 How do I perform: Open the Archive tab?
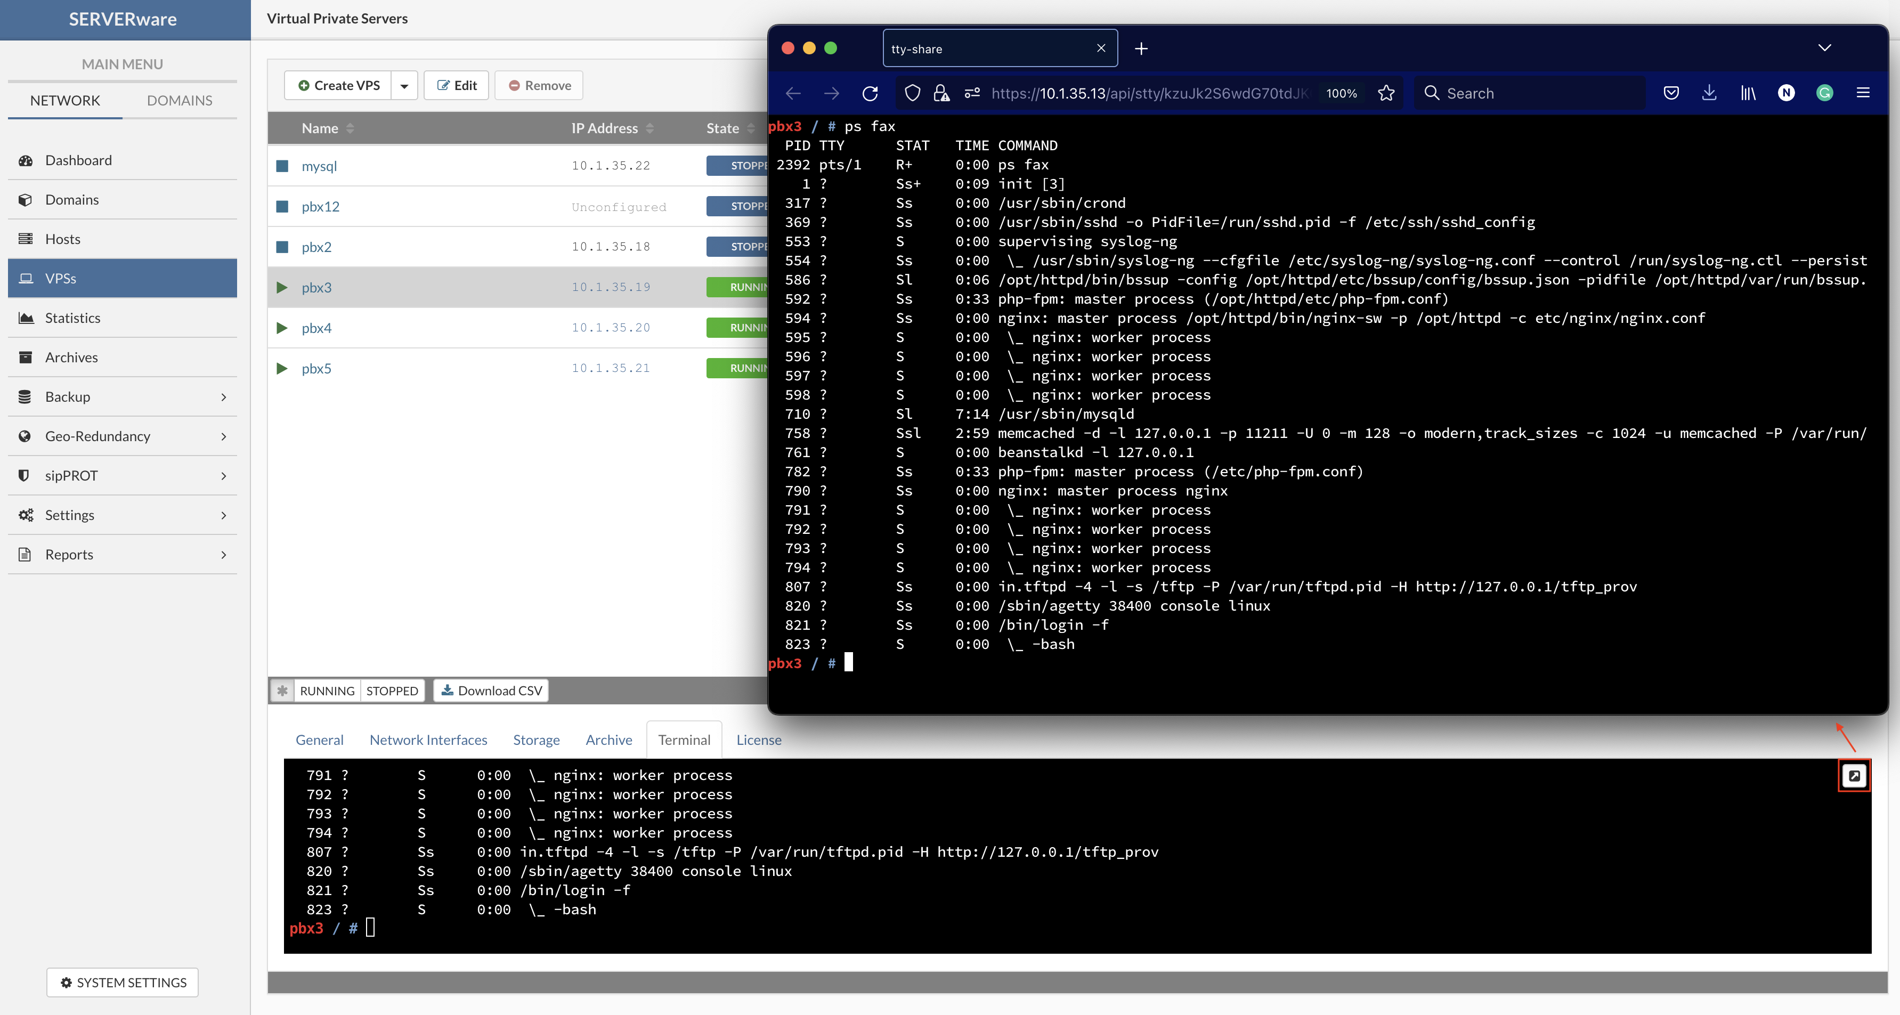pyautogui.click(x=608, y=740)
